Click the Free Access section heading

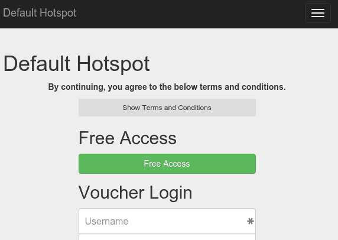(128, 138)
